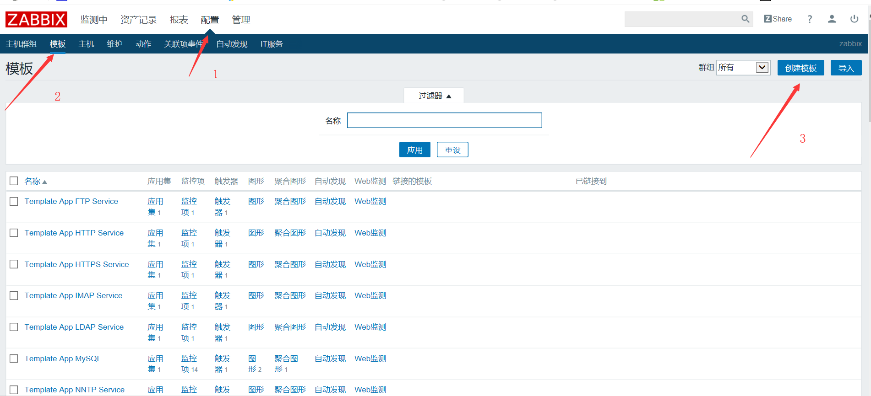Go to IT服务 submenu
Image resolution: width=871 pixels, height=396 pixels.
pyautogui.click(x=272, y=44)
